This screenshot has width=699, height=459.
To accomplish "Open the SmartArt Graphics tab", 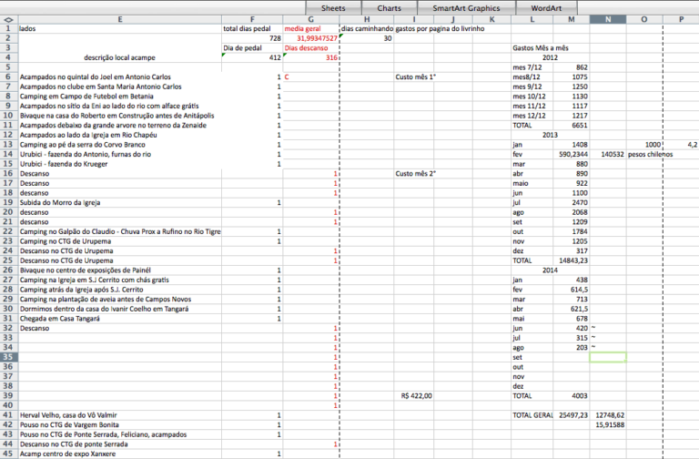I will pos(466,7).
